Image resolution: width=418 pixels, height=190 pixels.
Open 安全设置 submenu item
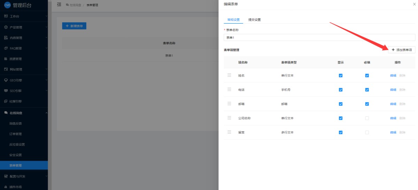(x=15, y=155)
